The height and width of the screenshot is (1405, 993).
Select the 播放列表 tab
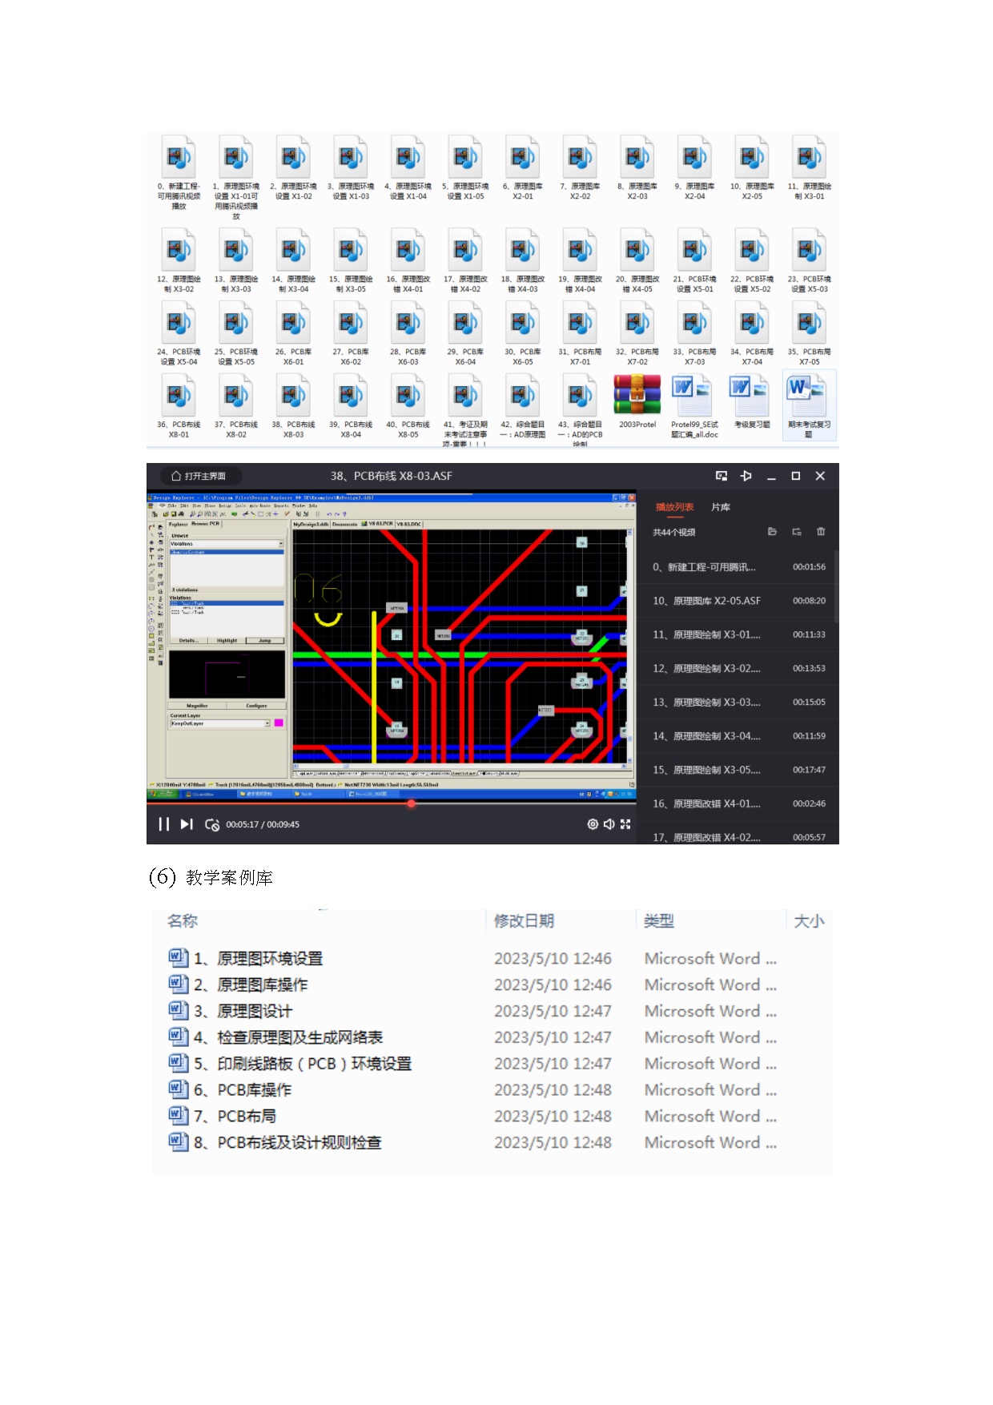click(x=674, y=507)
